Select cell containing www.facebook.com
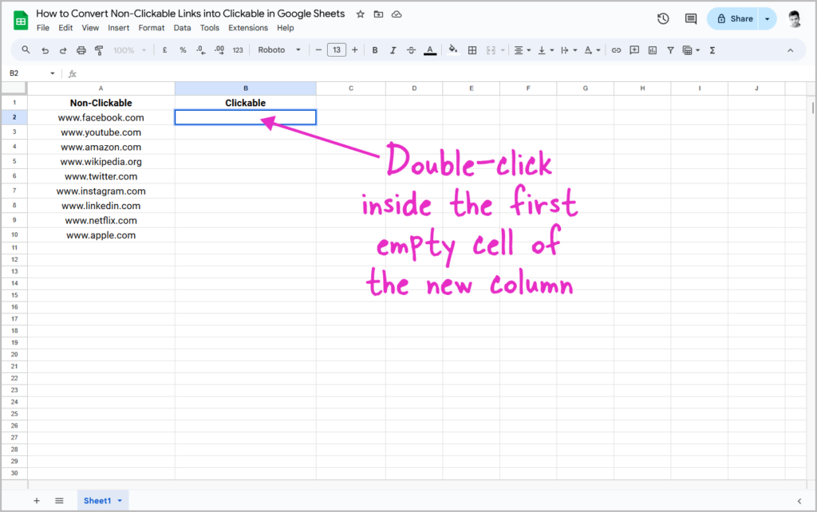The height and width of the screenshot is (512, 817). [x=101, y=118]
